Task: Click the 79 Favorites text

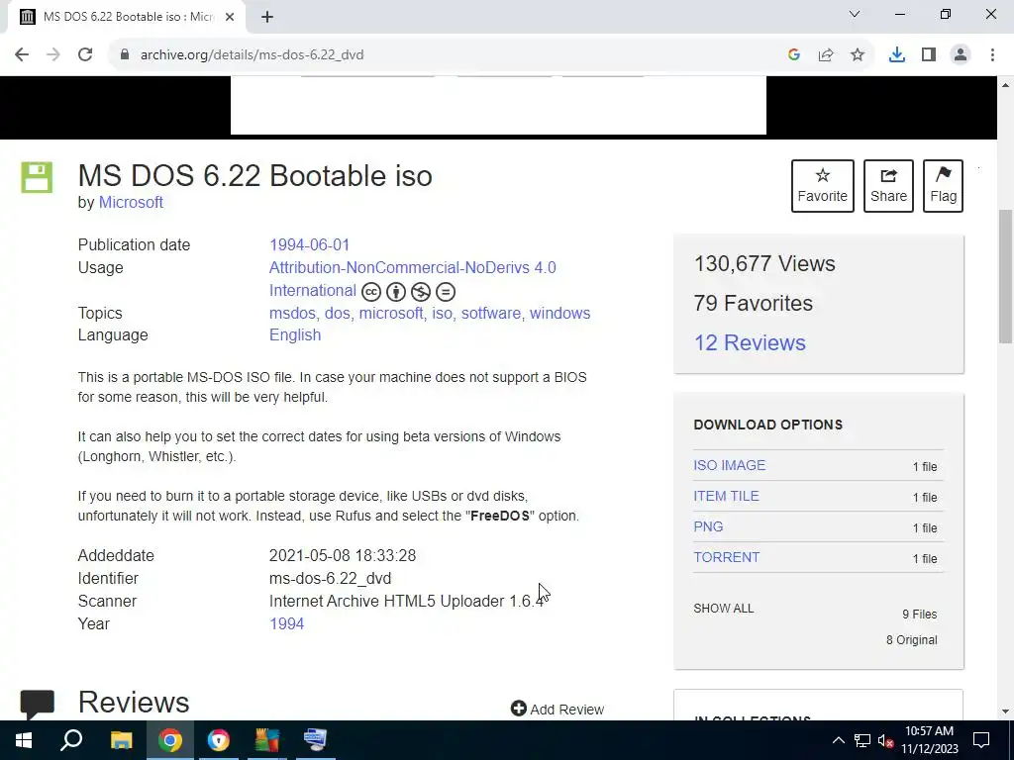Action: tap(754, 303)
